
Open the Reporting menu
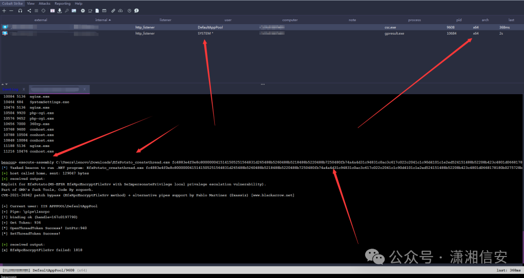pos(62,3)
